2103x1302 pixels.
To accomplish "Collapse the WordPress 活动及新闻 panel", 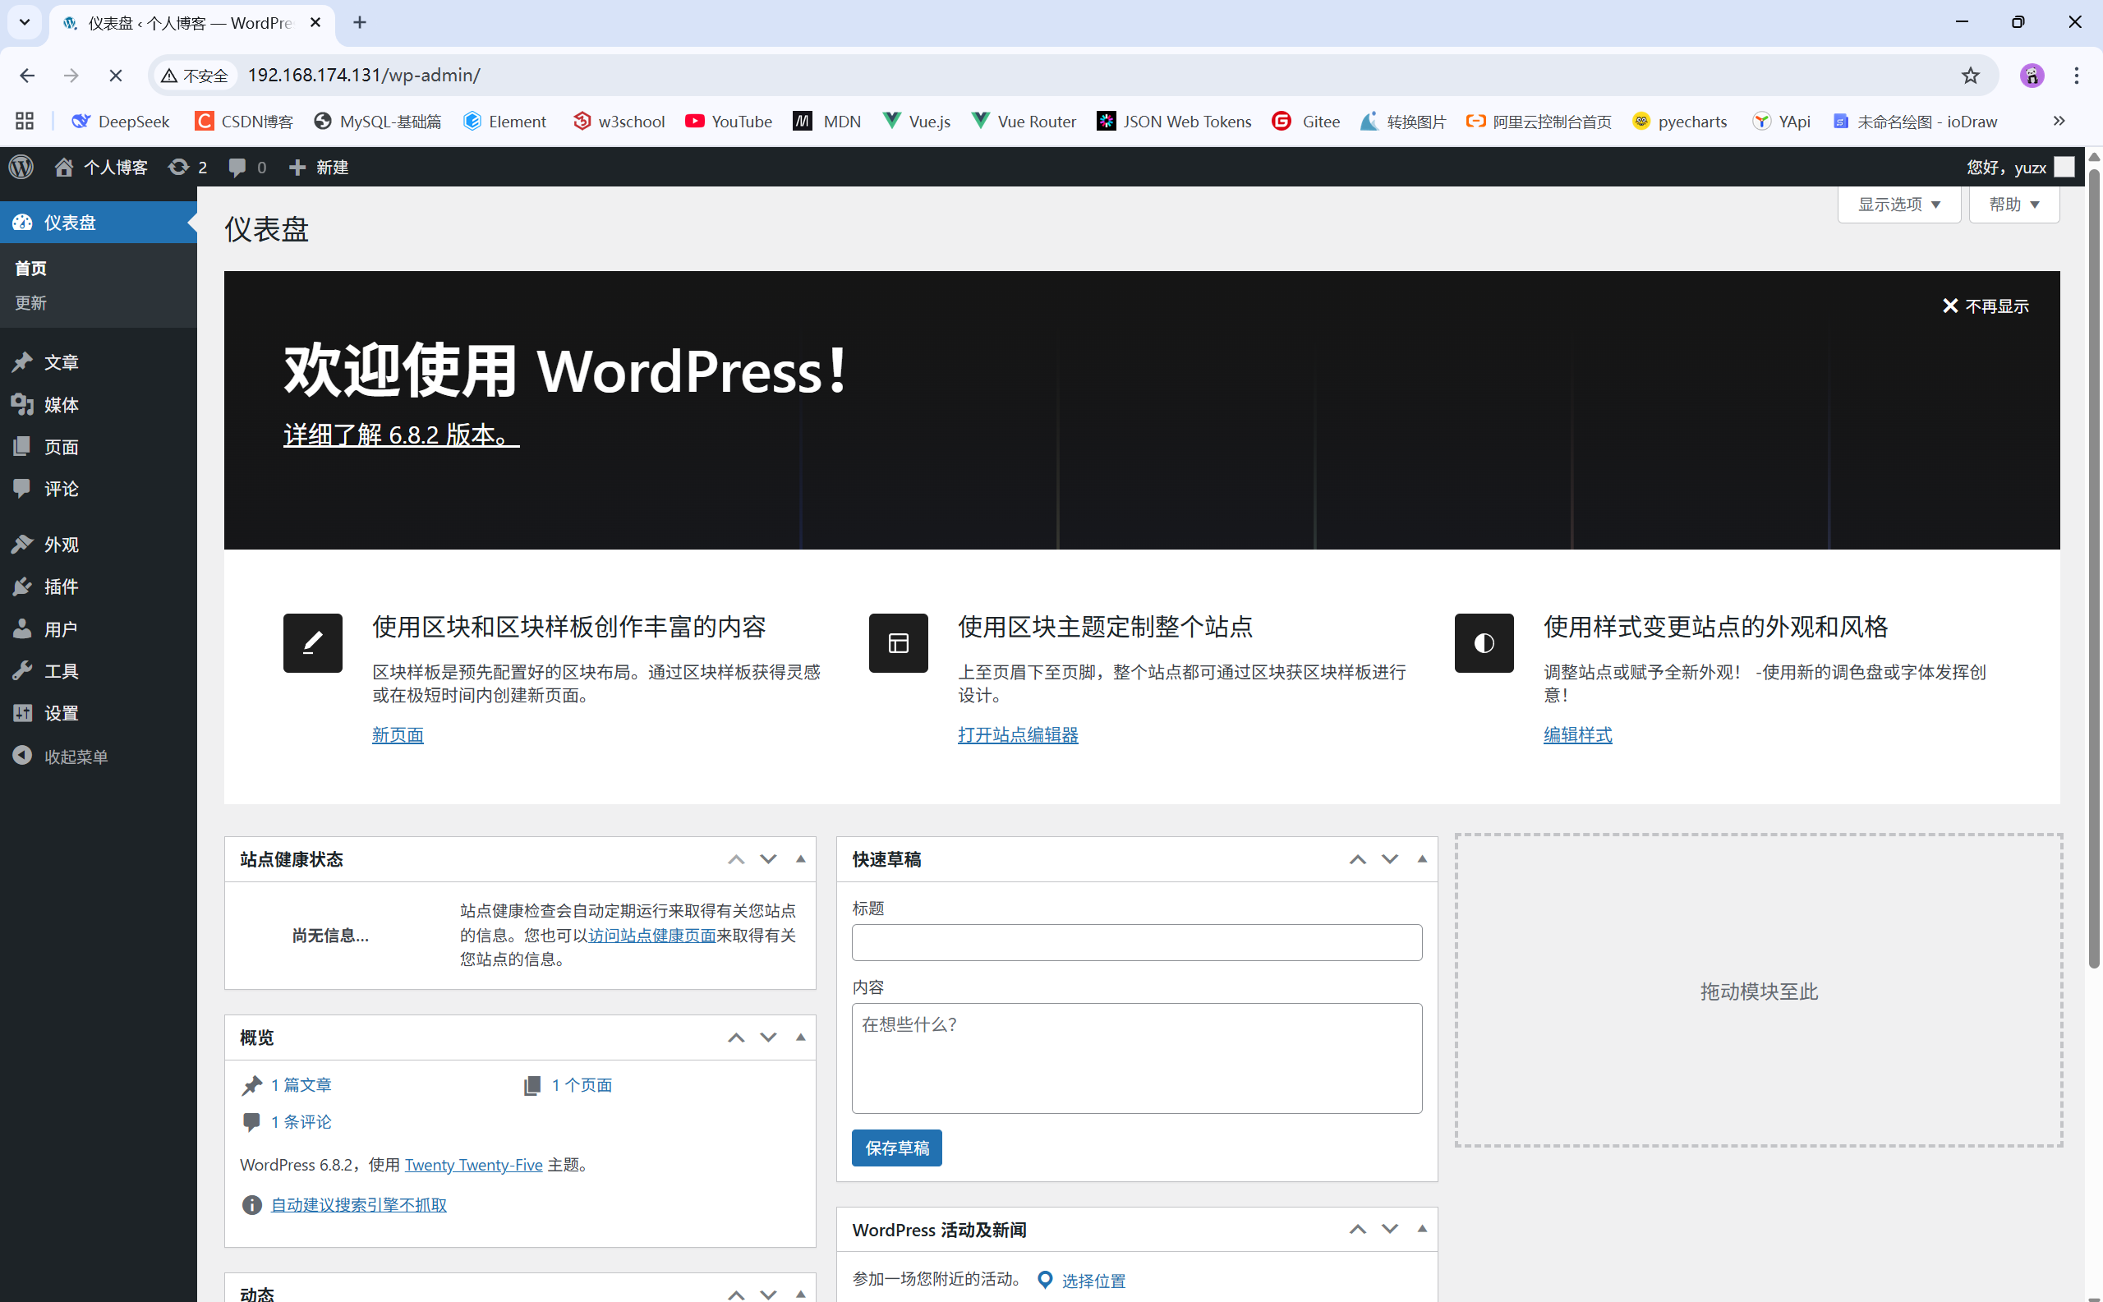I will [x=1423, y=1230].
